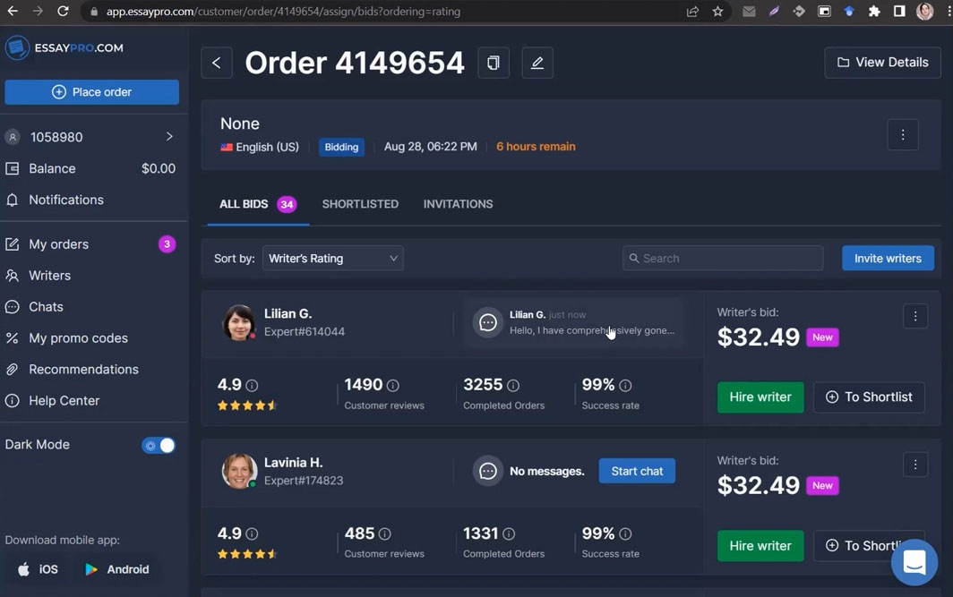Bookmark this page with the star icon
Screen dimensions: 953x597
click(x=717, y=12)
